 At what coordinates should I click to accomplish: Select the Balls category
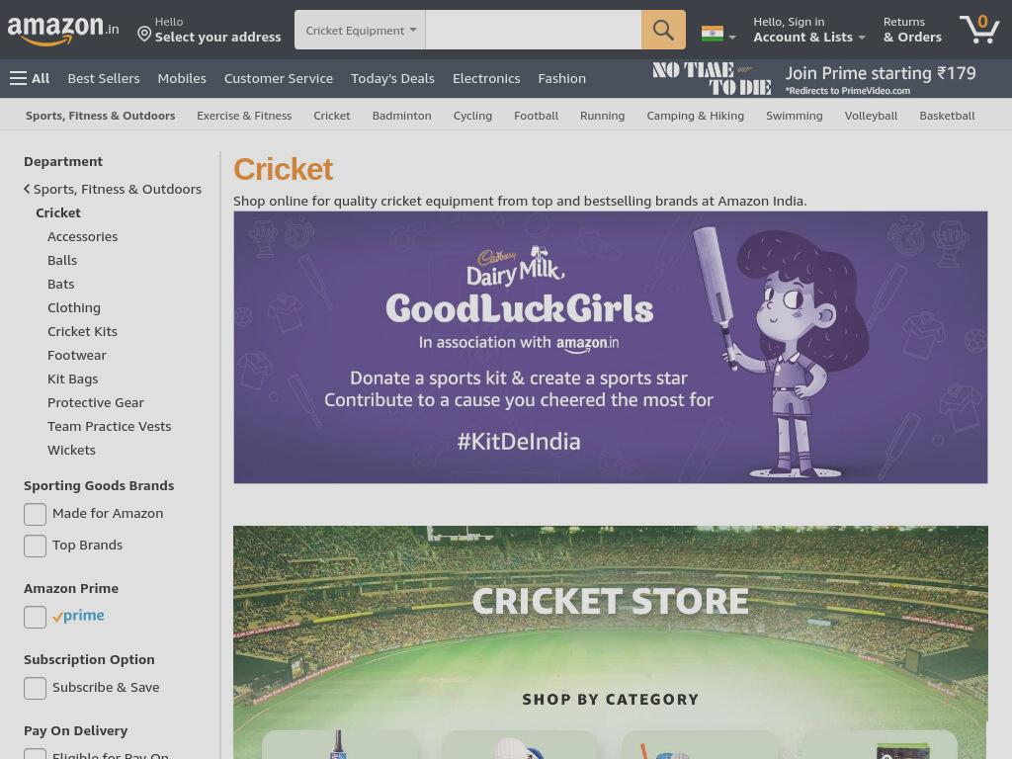[x=62, y=260]
